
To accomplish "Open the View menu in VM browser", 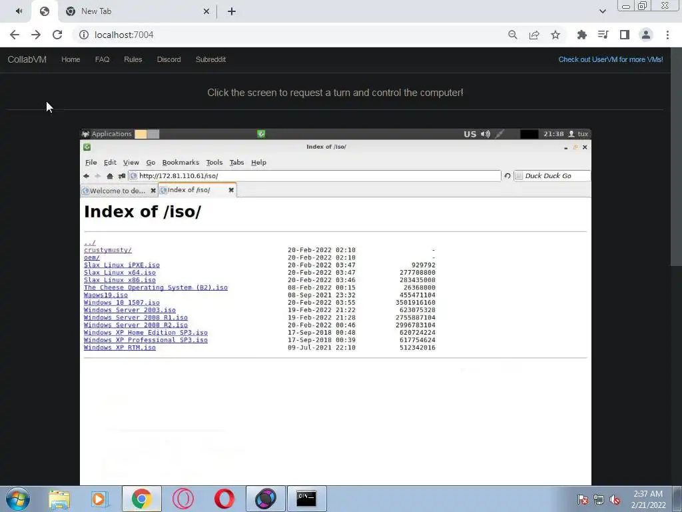I will click(131, 163).
